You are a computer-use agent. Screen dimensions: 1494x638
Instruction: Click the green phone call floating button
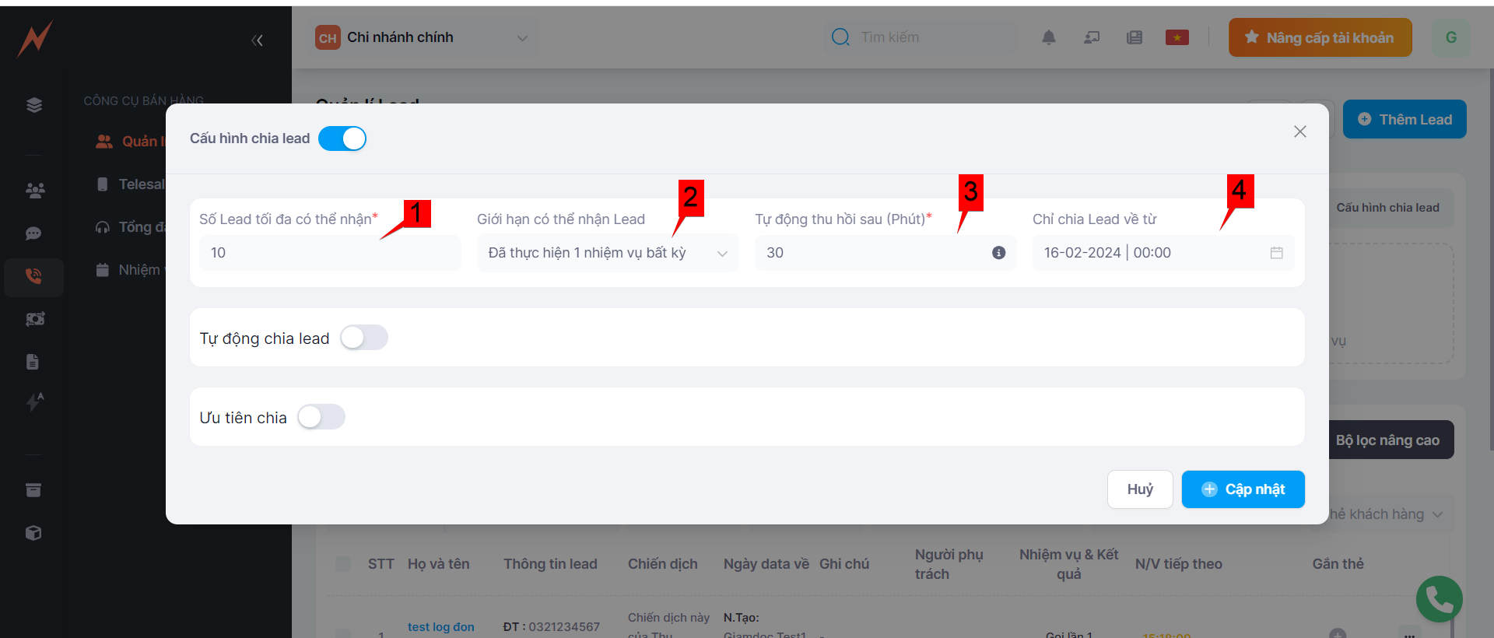(x=1439, y=599)
